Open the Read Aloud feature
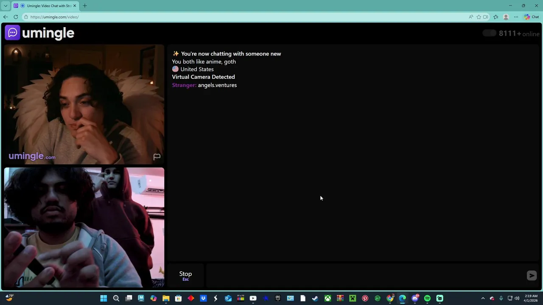 click(x=471, y=17)
